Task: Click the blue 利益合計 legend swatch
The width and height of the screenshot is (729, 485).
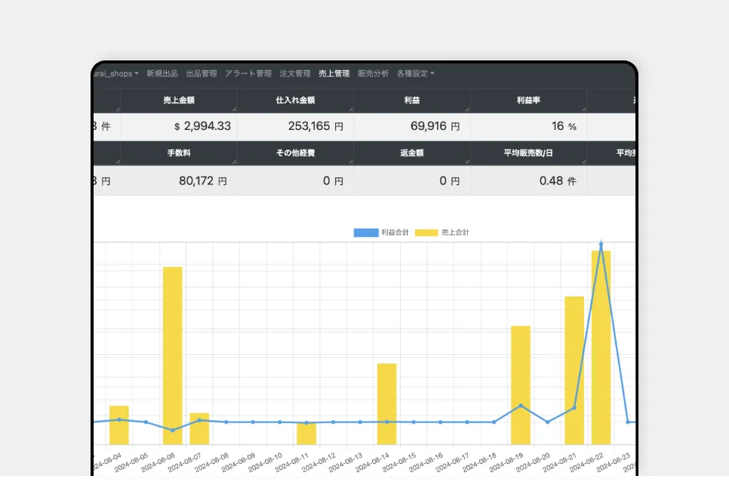Action: click(365, 233)
